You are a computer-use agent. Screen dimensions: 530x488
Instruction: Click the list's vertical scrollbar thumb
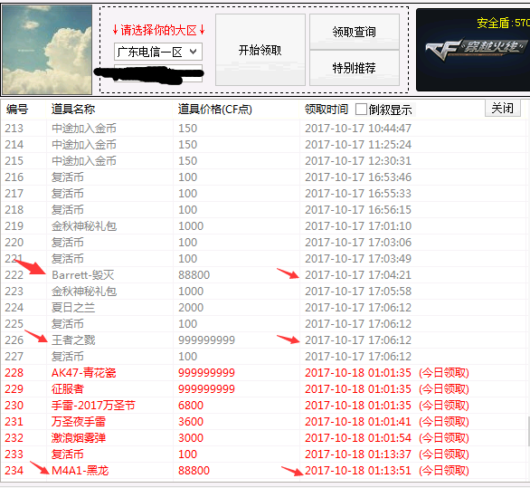click(528, 431)
